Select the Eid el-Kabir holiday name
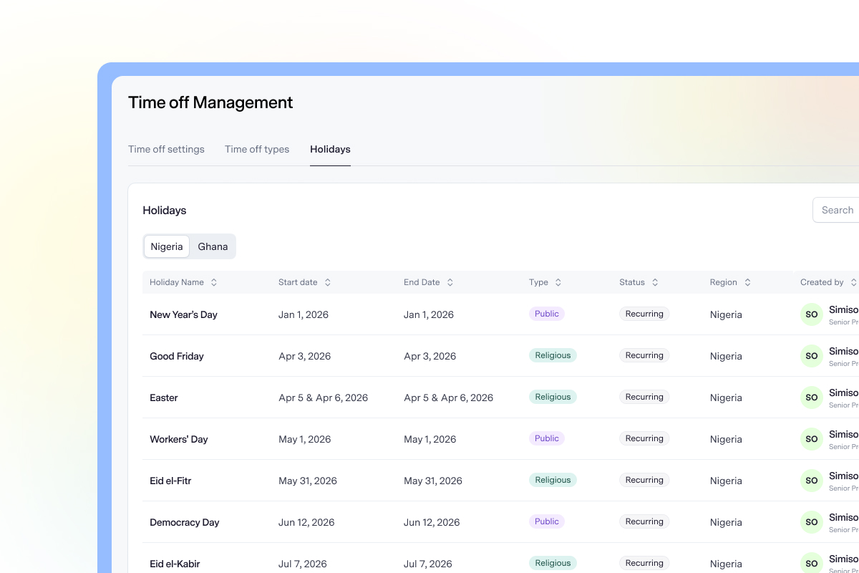The height and width of the screenshot is (573, 859). [175, 564]
